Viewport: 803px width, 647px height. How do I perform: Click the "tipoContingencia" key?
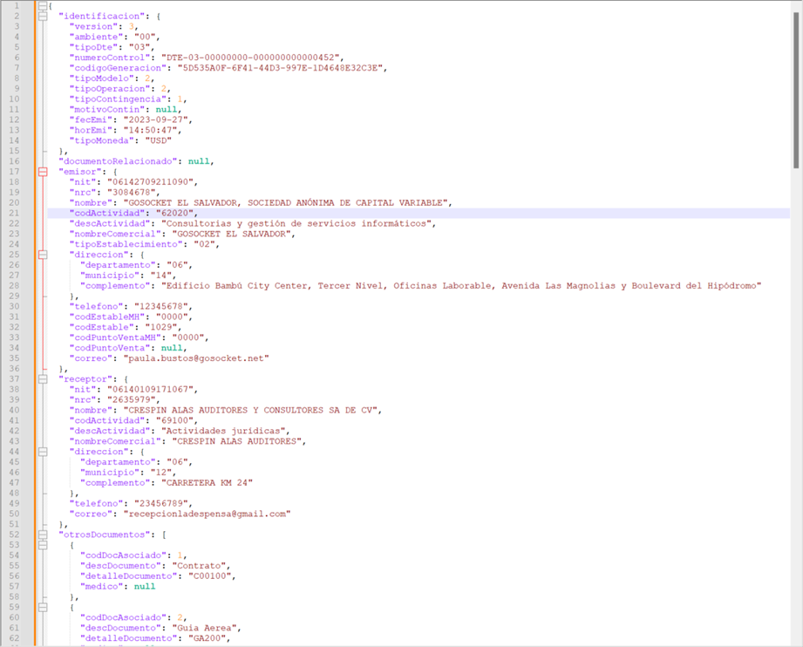click(118, 99)
